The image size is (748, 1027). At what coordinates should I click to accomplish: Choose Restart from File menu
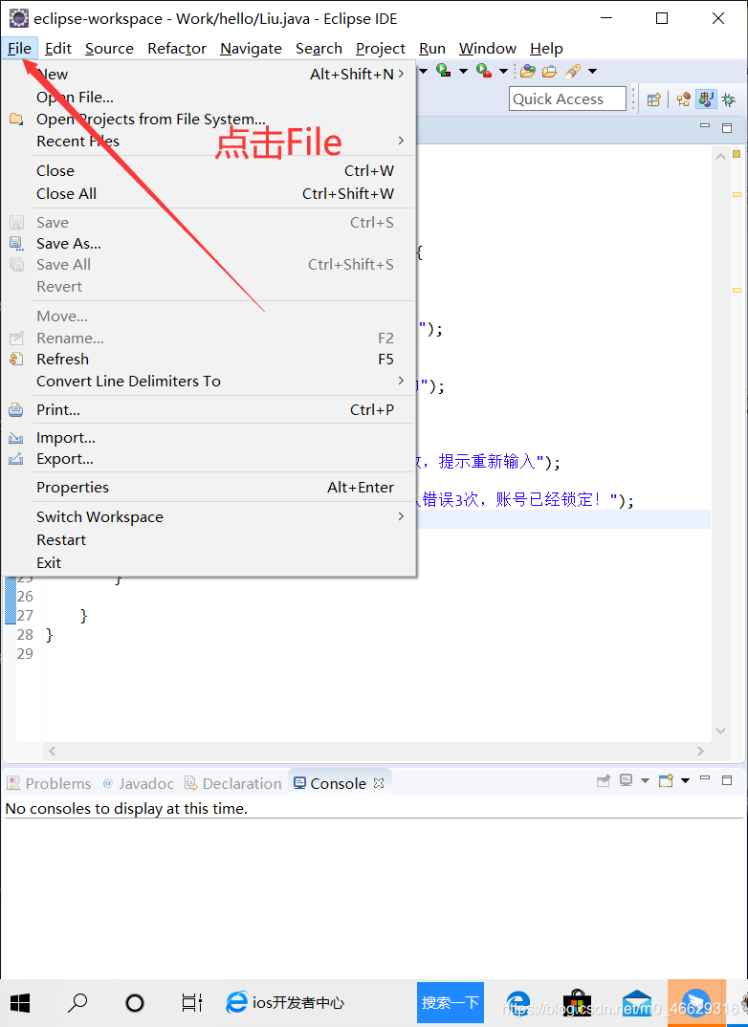209,539
